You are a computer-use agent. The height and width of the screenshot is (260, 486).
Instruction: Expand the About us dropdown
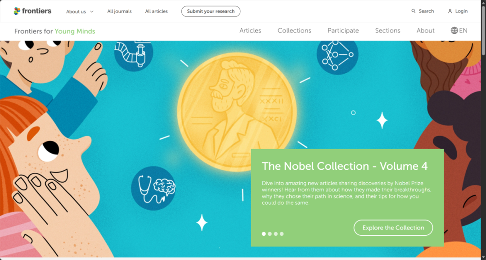click(80, 11)
